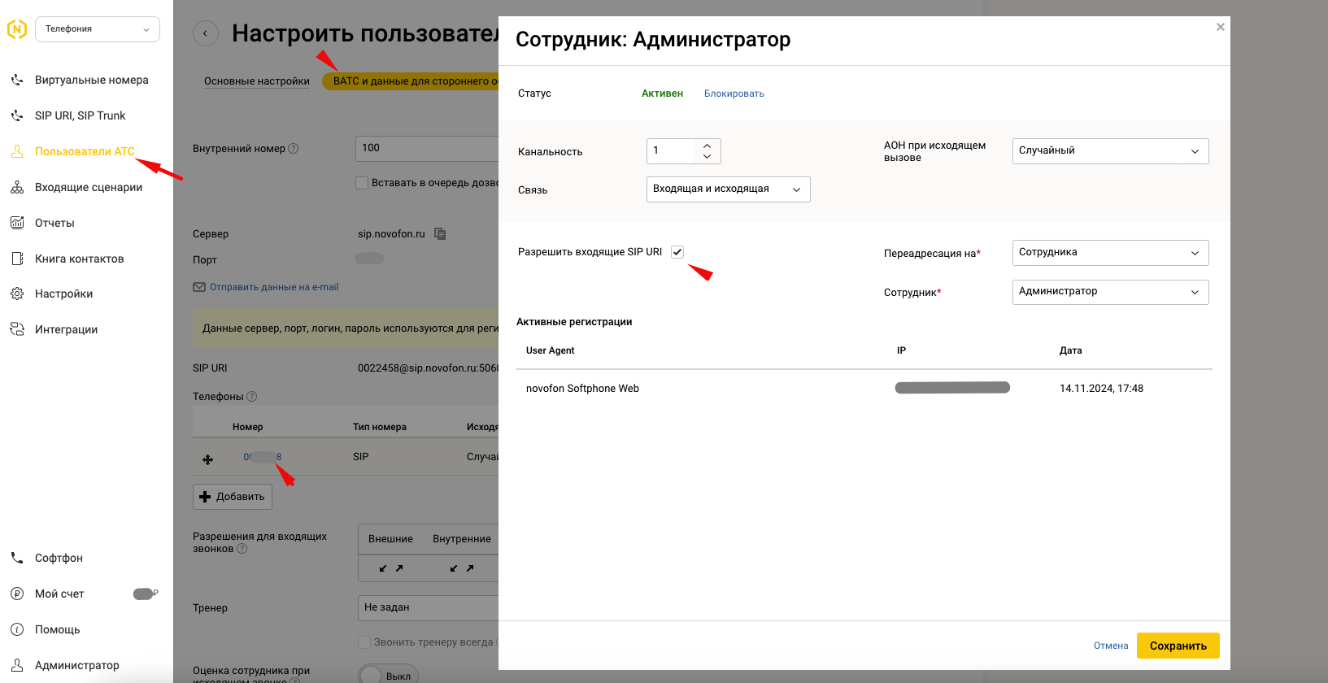This screenshot has width=1328, height=683.
Task: Toggle Разрешить входящие SIP URI checkbox
Action: [x=677, y=252]
